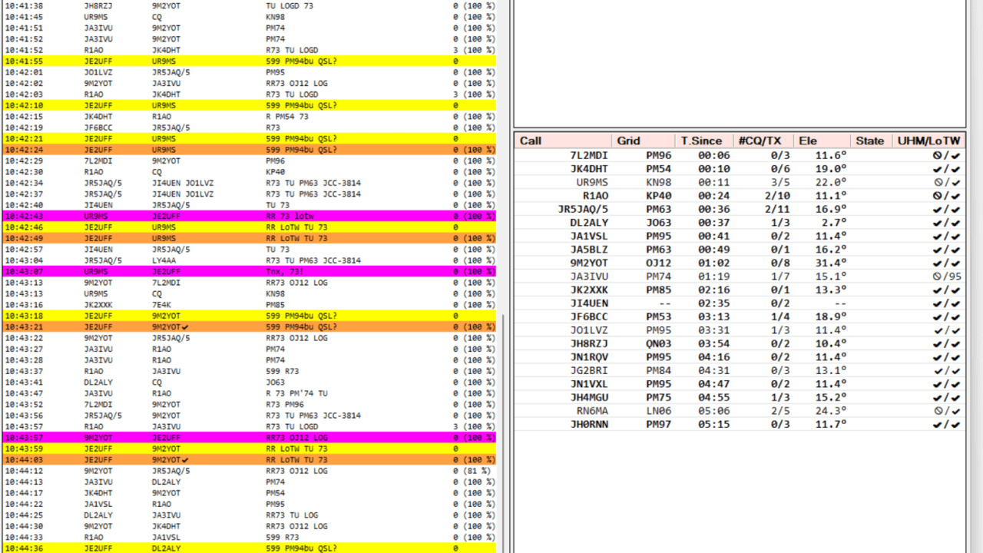The height and width of the screenshot is (553, 983).
Task: Select JH8RZJ in the station table Call column
Action: (589, 343)
